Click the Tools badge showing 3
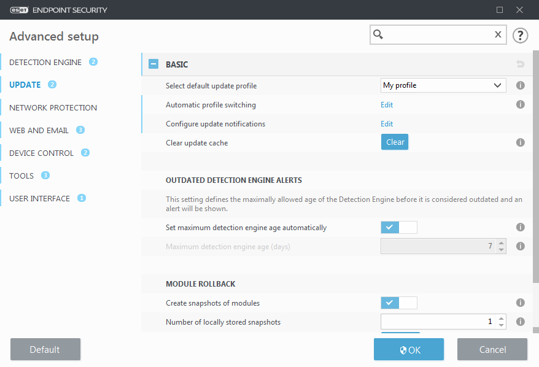 pos(45,176)
